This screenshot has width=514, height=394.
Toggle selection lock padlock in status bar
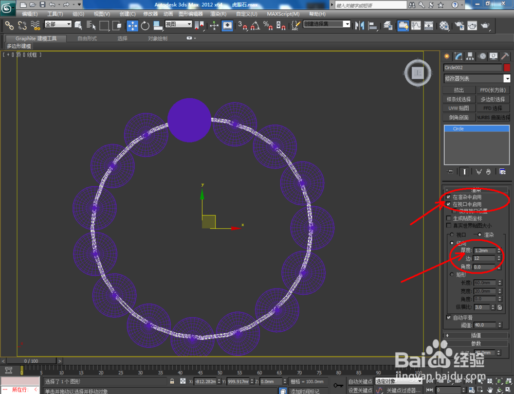click(x=172, y=381)
